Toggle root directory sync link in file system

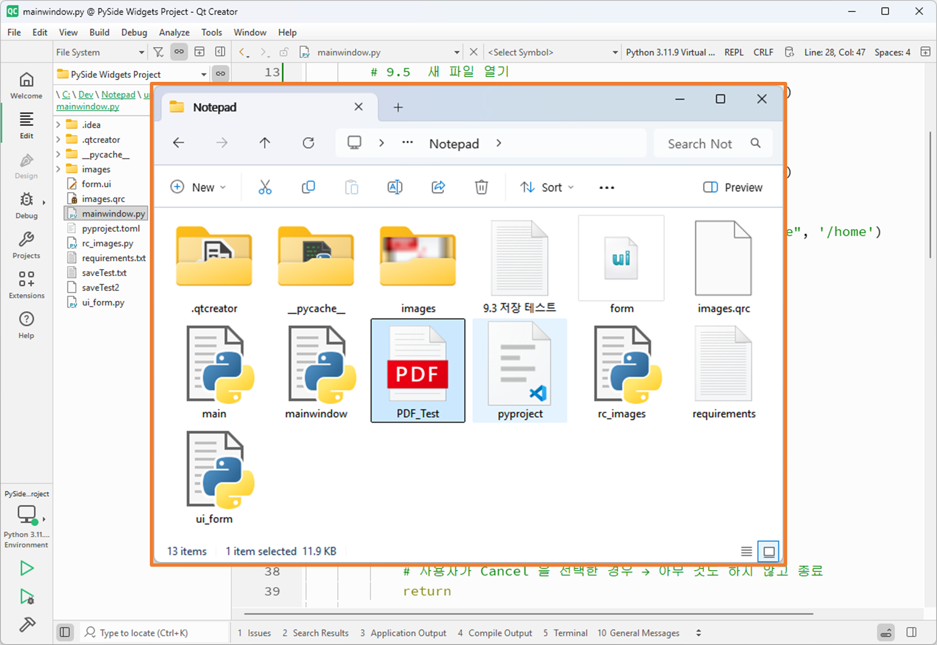(220, 74)
